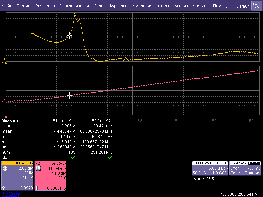Click the LeCroy logo link

tap(11, 194)
